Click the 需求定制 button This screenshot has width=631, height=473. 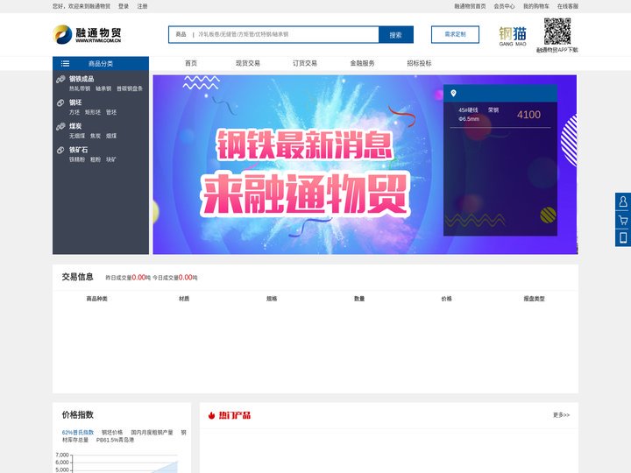click(x=455, y=34)
